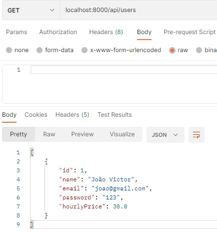
Task: Select the binary body radio option
Action: point(199,50)
